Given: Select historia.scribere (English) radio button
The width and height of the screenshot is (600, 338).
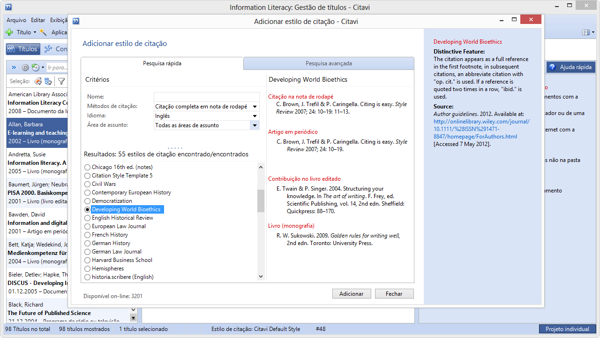Looking at the screenshot, I should tap(87, 277).
